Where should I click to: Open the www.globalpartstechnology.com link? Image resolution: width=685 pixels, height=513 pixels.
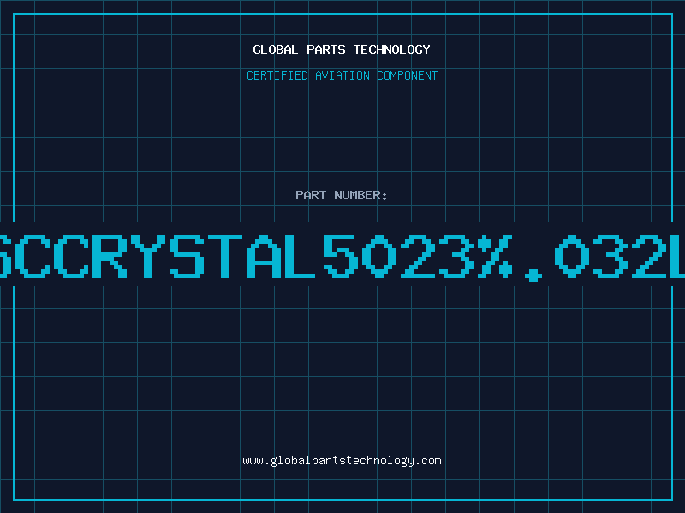click(x=342, y=461)
